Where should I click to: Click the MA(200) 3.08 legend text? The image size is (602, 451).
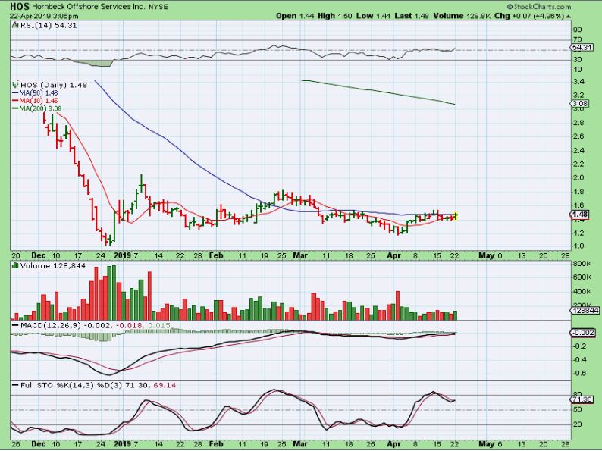pyautogui.click(x=40, y=108)
